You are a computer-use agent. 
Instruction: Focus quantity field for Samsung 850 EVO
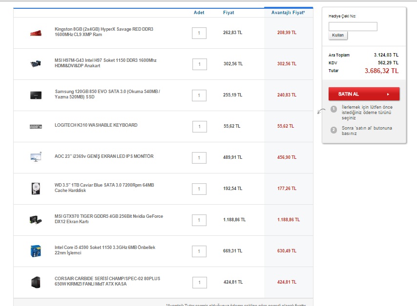click(x=199, y=96)
